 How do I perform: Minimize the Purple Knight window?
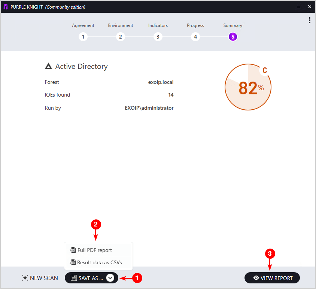point(298,7)
